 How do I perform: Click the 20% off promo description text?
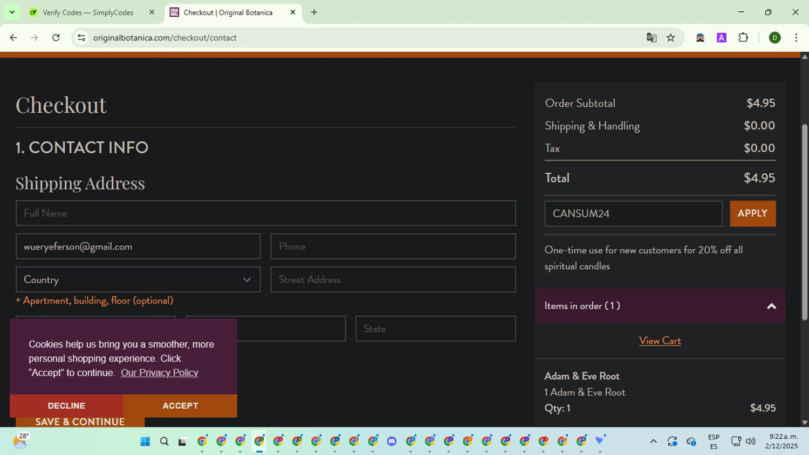643,258
